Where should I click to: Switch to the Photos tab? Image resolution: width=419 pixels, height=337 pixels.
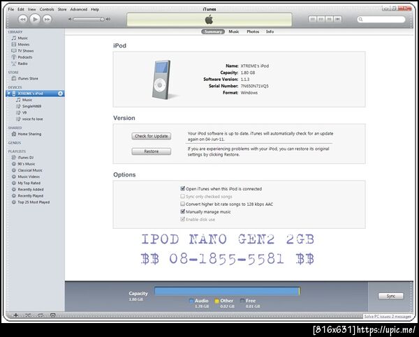click(253, 31)
